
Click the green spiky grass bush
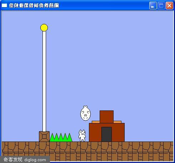click(61, 137)
